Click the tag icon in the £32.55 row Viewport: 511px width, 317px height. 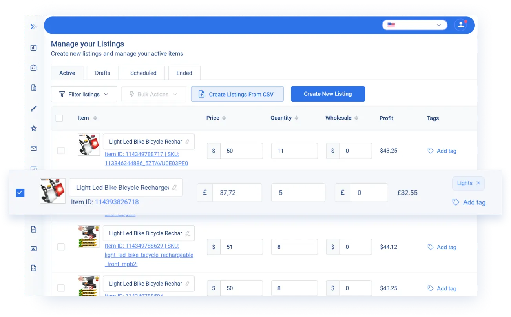(456, 202)
